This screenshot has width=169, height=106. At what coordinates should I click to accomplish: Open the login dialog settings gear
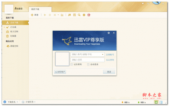pyautogui.click(x=109, y=33)
